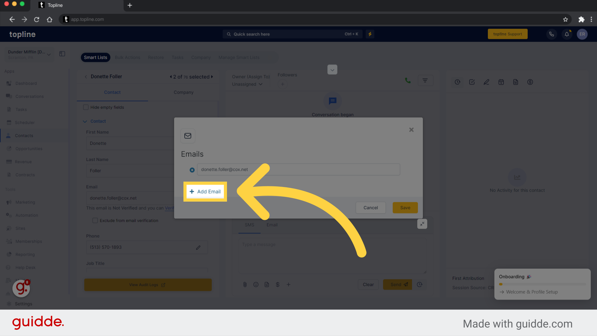Switch to the Company tab
This screenshot has width=597, height=336.
(183, 92)
